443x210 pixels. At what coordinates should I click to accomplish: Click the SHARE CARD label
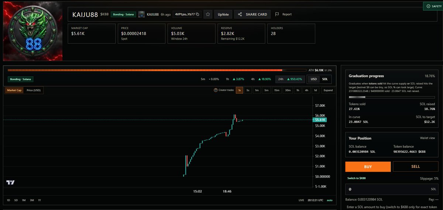(256, 14)
